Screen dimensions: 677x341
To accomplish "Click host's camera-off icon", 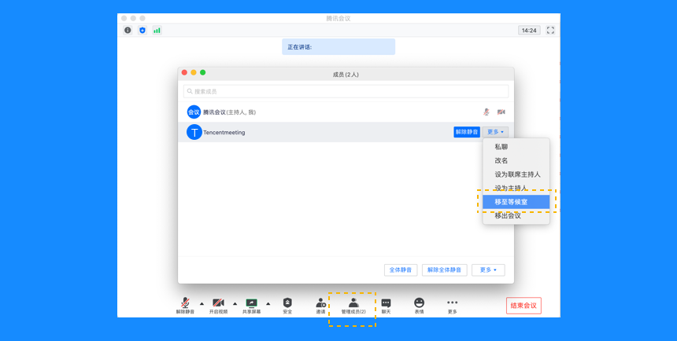I will (501, 112).
